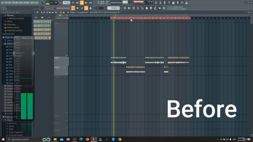Show automation clips in the picker panel
The image size is (253, 142).
pyautogui.click(x=48, y=17)
